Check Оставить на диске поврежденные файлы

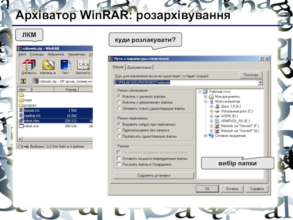point(119,158)
